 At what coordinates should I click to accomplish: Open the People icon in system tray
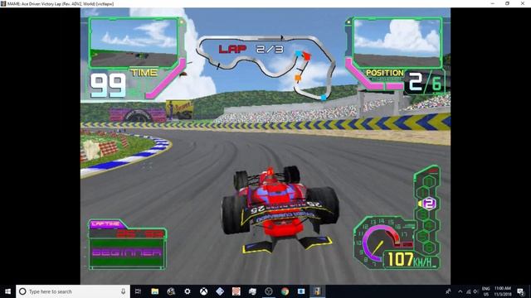(x=448, y=291)
